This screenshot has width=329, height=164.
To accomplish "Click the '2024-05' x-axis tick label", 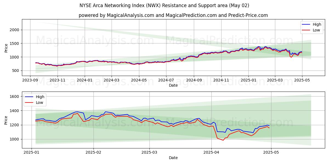I will coord(138,80).
